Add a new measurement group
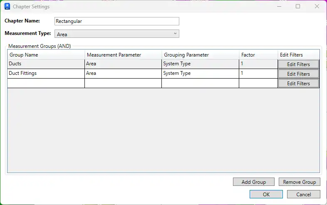Image resolution: width=327 pixels, height=205 pixels. tap(254, 182)
